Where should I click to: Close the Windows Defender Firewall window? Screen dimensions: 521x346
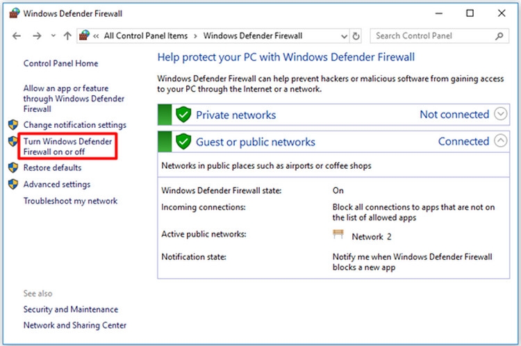[502, 13]
